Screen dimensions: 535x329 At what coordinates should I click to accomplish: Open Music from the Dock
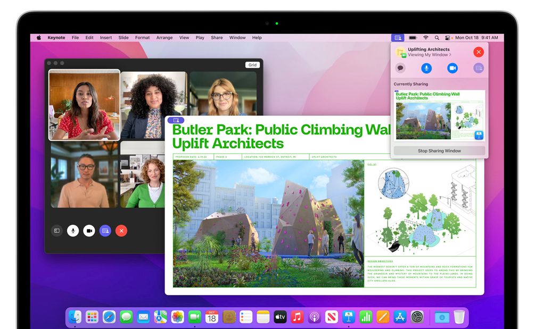298,317
